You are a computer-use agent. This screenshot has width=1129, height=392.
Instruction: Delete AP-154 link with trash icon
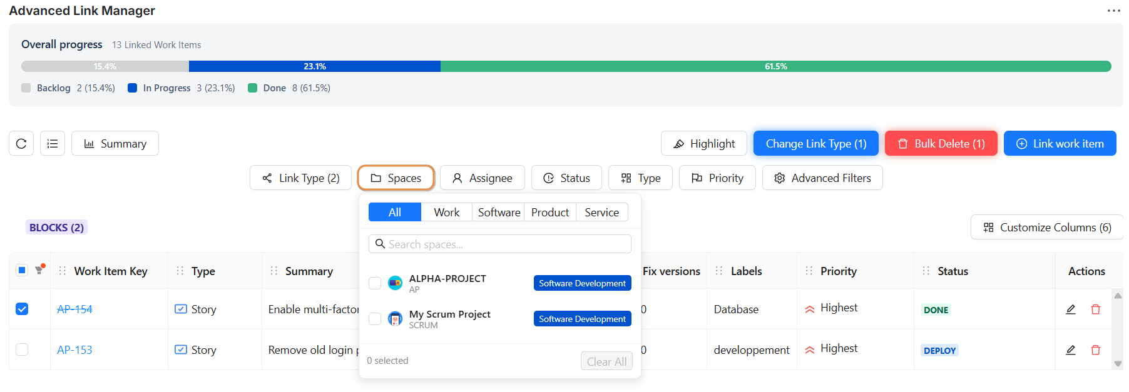click(x=1096, y=309)
